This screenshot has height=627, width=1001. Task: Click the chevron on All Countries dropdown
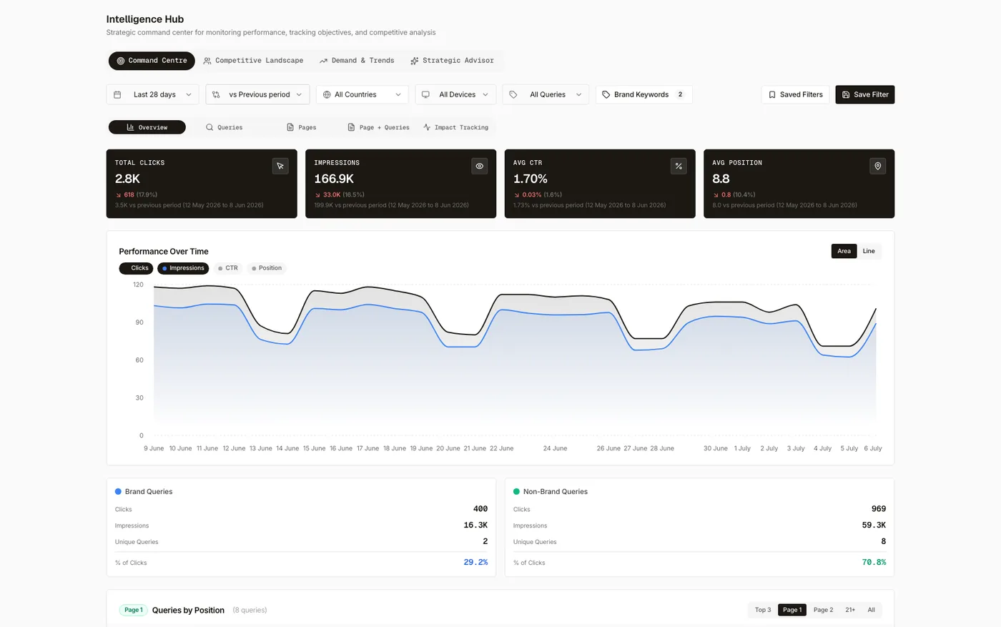398,94
